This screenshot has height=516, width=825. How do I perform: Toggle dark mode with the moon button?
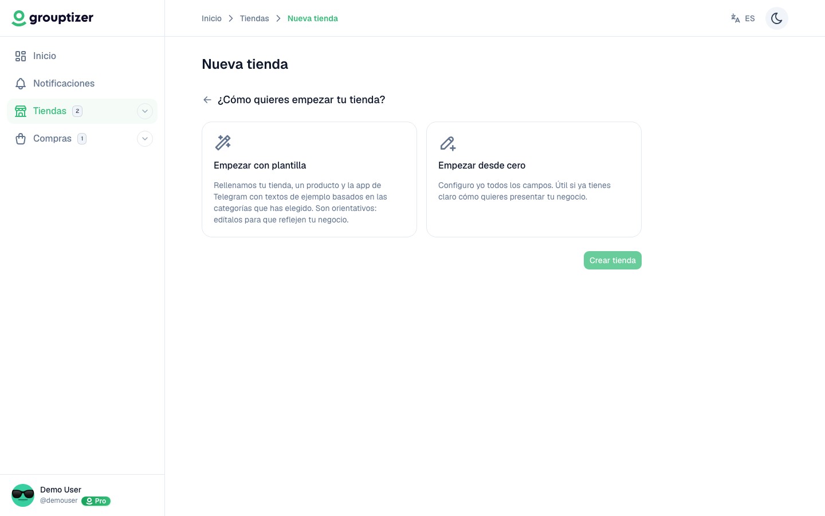click(x=777, y=18)
